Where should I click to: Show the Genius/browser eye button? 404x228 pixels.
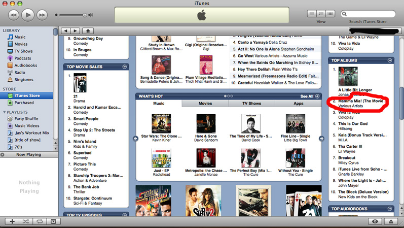[x=375, y=221]
